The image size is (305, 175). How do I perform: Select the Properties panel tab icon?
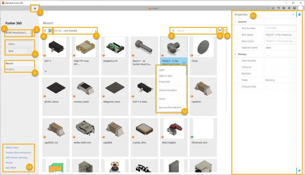pyautogui.click(x=299, y=15)
